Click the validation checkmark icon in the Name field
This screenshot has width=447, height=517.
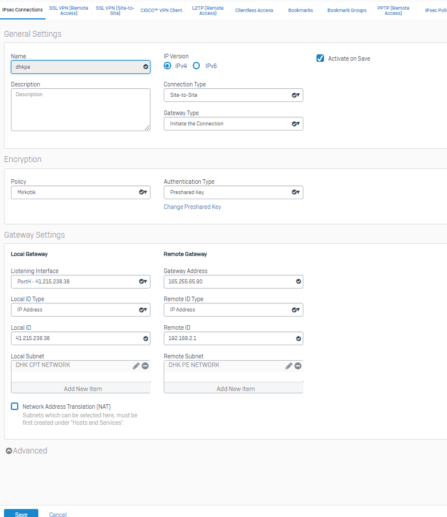pyautogui.click(x=146, y=67)
